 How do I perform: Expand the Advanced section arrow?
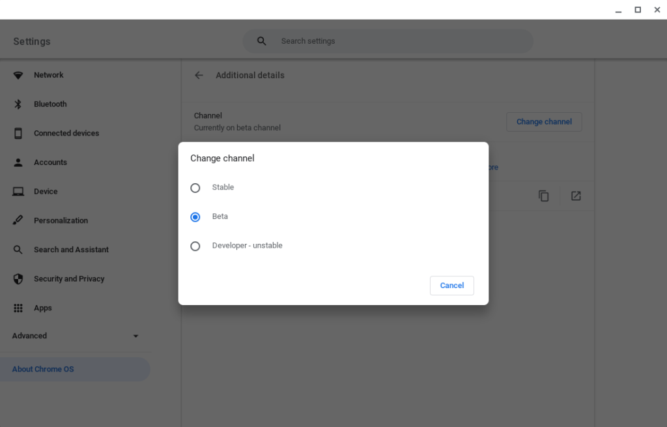click(135, 336)
